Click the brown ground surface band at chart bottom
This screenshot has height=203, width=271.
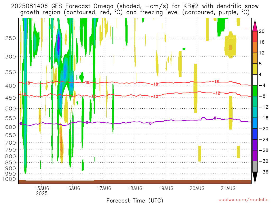point(135,182)
